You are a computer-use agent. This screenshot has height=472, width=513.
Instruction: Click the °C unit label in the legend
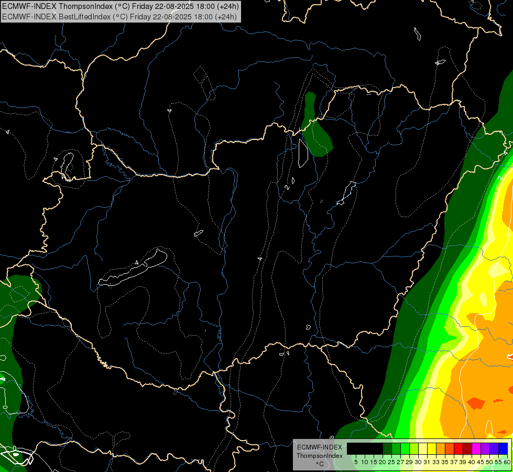tap(320, 464)
